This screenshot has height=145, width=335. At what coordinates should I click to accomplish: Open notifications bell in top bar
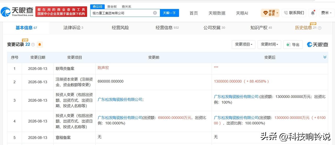pos(313,13)
